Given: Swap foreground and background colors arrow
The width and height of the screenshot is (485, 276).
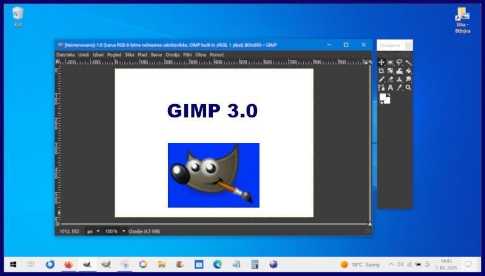Looking at the screenshot, I should pos(389,95).
